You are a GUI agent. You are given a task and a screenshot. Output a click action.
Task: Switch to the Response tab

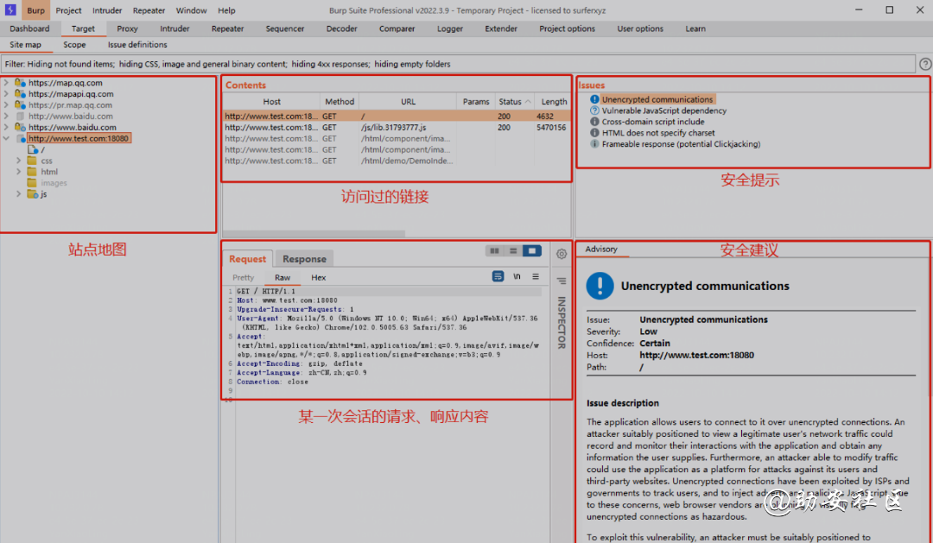coord(304,259)
